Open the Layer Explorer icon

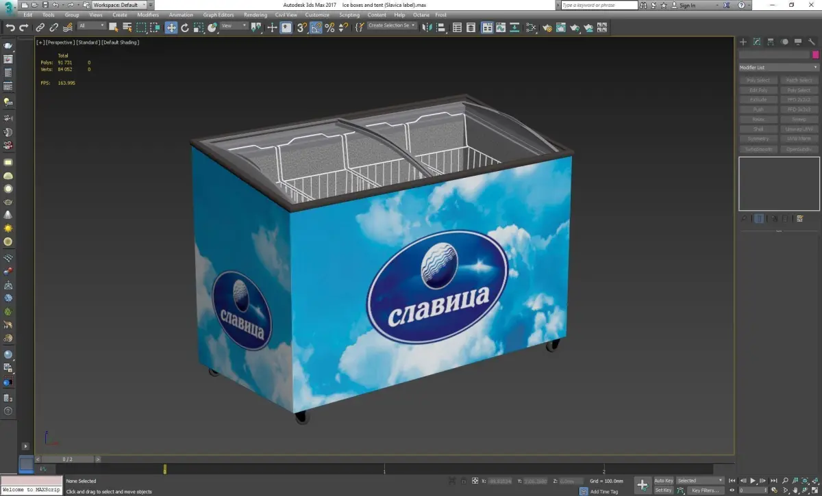471,28
